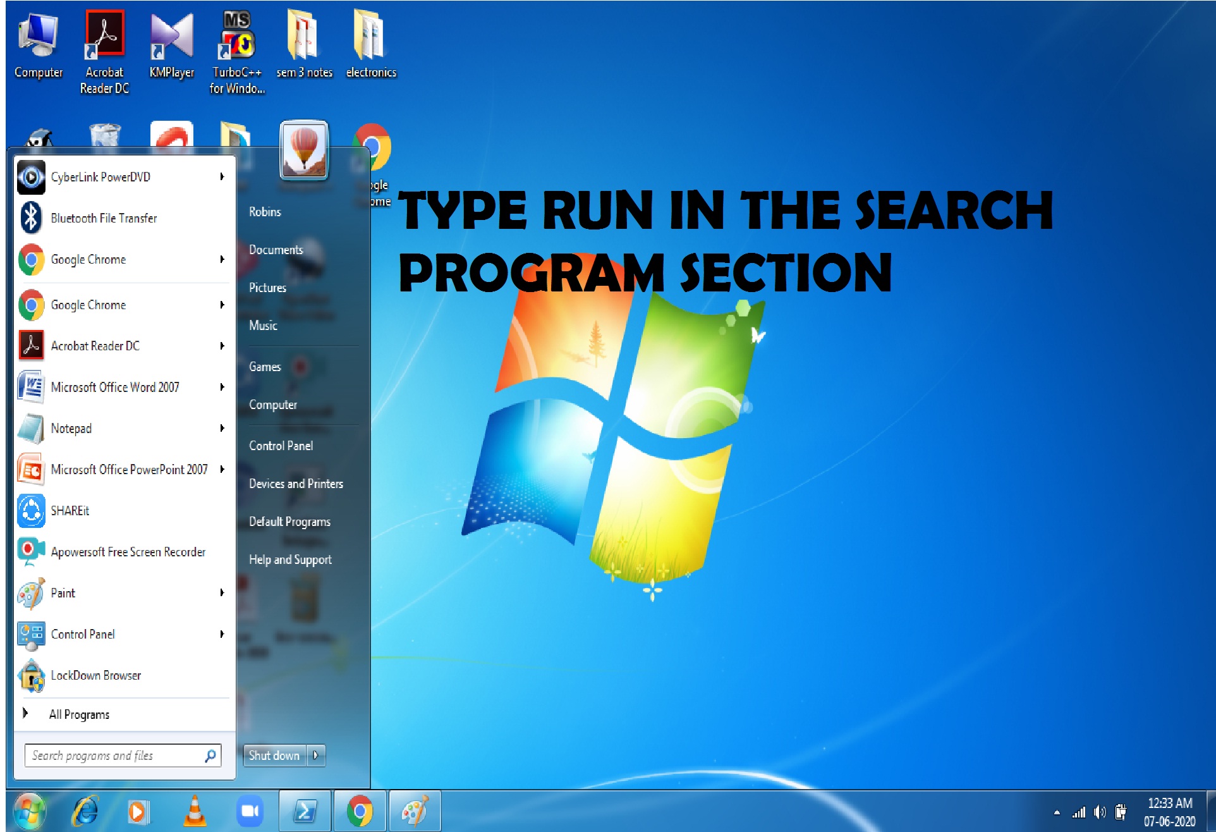Launch LockDown Browser from the program list
Image resolution: width=1216 pixels, height=832 pixels.
(x=121, y=675)
